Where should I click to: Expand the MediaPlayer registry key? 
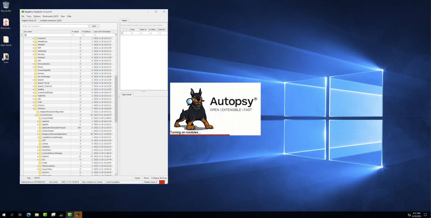tap(33, 42)
